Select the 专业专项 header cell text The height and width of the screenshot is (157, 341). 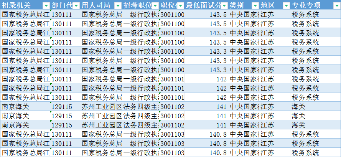[x=306, y=5]
